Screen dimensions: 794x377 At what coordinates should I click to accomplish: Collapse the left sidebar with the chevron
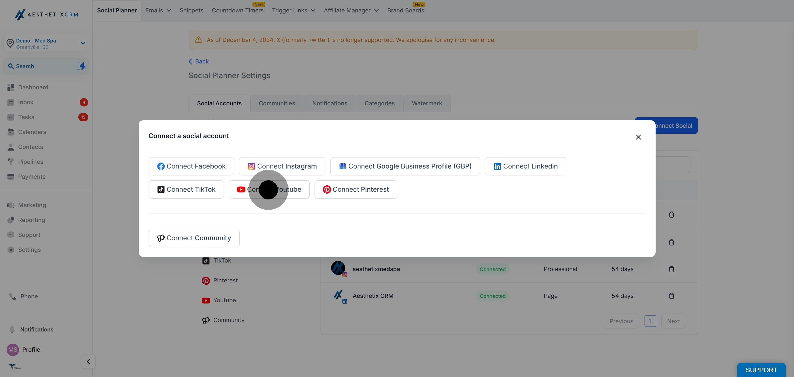click(88, 361)
